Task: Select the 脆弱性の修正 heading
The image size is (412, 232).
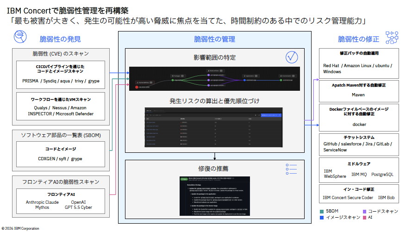Action: (x=358, y=39)
